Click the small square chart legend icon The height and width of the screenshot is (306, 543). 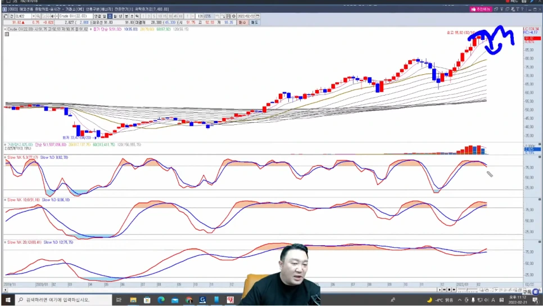click(x=7, y=34)
